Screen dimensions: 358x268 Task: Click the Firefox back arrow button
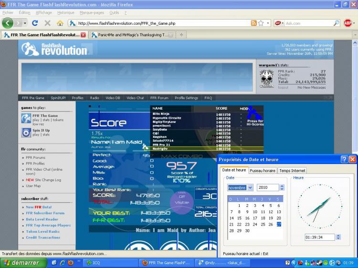pyautogui.click(x=8, y=23)
